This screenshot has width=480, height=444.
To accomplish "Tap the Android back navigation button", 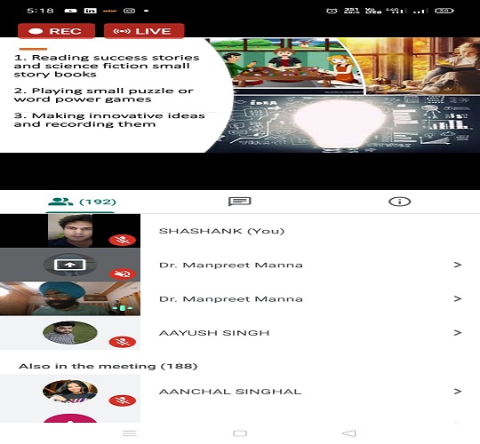I will (x=349, y=433).
